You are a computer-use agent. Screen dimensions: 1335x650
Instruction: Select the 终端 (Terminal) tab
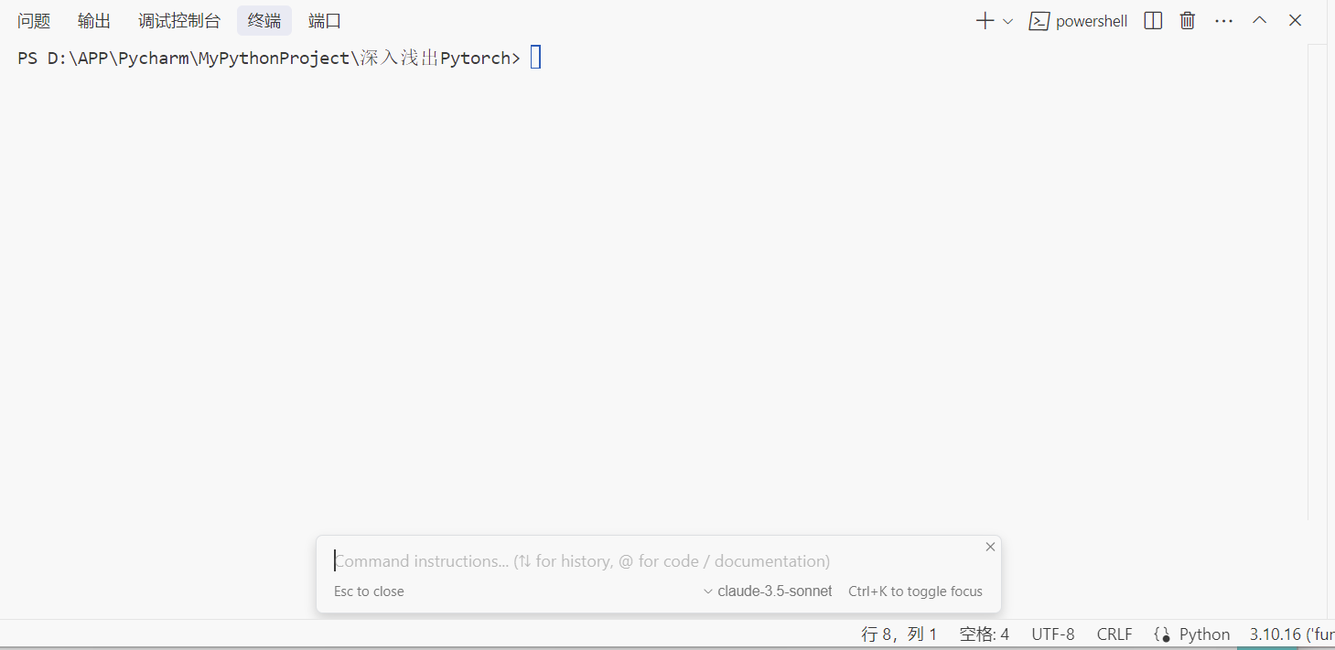(264, 21)
